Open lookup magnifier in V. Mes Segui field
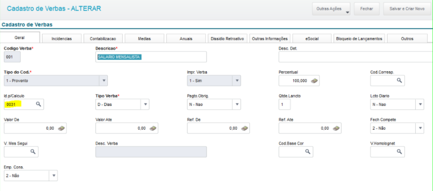433x191 pixels. point(33,151)
